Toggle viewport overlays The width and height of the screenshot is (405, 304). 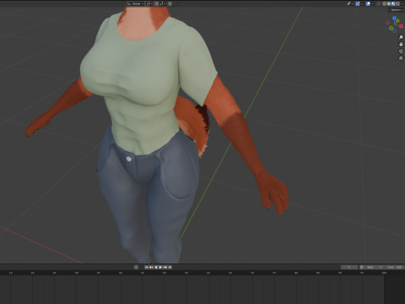point(368,3)
